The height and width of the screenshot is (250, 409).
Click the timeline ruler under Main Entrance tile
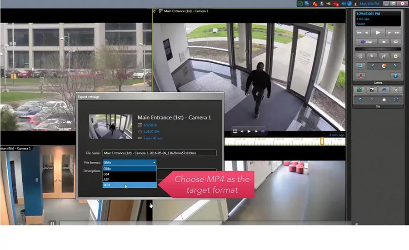[x=285, y=142]
